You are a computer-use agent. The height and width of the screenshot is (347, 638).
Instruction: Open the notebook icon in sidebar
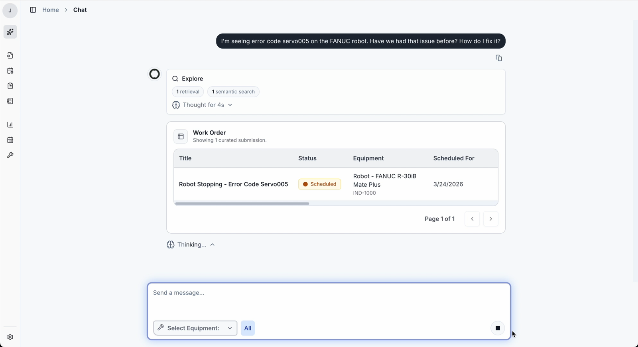click(x=10, y=101)
